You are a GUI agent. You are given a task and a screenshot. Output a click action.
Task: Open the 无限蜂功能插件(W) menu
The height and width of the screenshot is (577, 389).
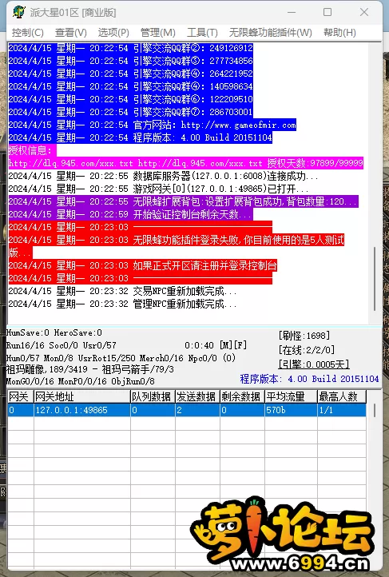pos(270,33)
